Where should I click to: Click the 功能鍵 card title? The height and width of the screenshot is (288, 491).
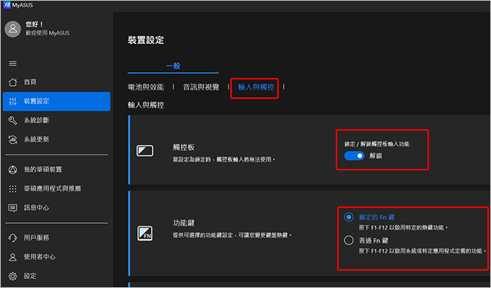tap(184, 223)
